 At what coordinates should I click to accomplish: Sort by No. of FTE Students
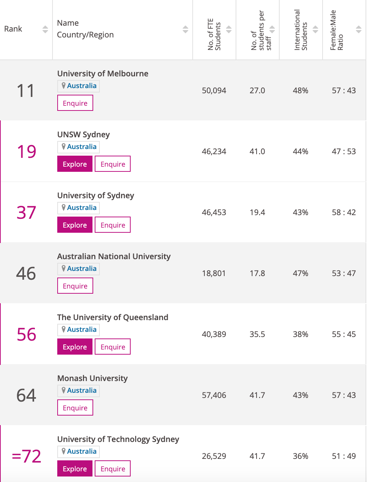(x=229, y=29)
